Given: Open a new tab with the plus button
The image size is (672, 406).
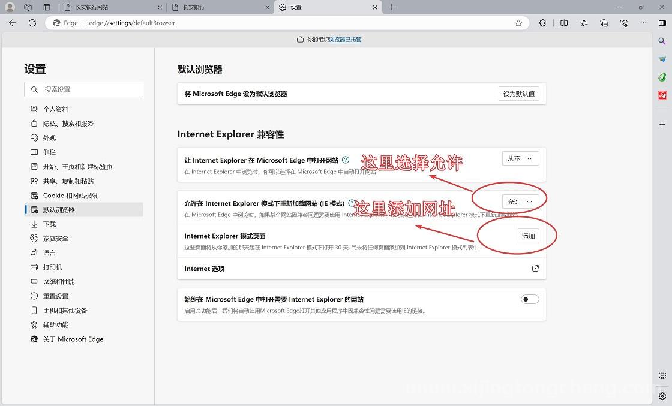Looking at the screenshot, I should pyautogui.click(x=391, y=7).
